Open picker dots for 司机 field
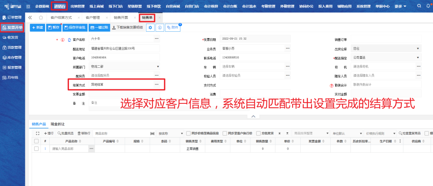This screenshot has width=433, height=186. click(x=419, y=66)
